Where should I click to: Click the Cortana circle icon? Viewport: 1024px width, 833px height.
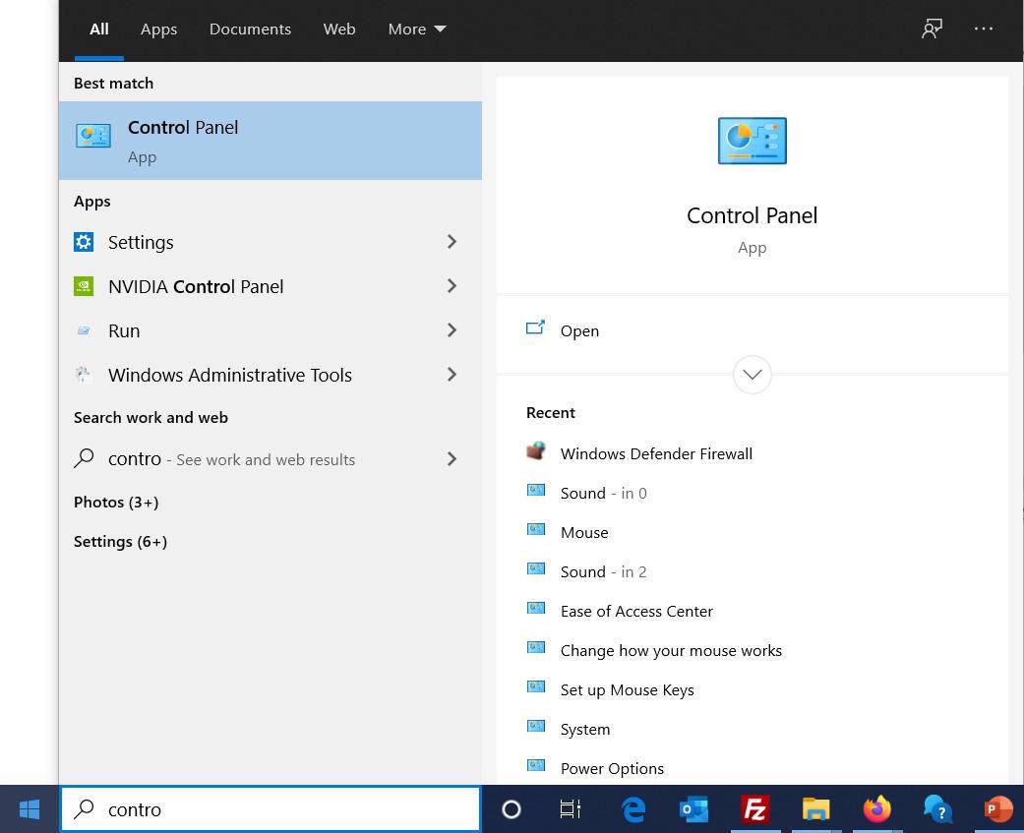512,809
